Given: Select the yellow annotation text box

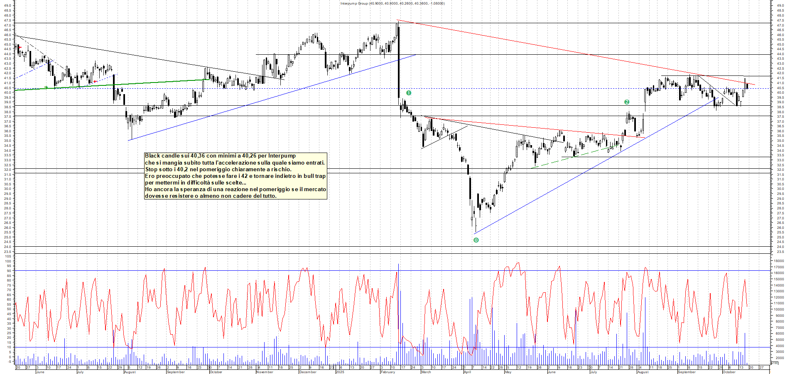Looking at the screenshot, I should pos(235,176).
